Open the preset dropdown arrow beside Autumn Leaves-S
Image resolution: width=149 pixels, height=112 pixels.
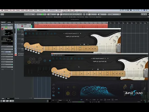[80, 33]
